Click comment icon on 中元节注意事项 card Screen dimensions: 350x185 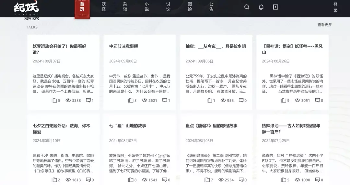coord(165,100)
